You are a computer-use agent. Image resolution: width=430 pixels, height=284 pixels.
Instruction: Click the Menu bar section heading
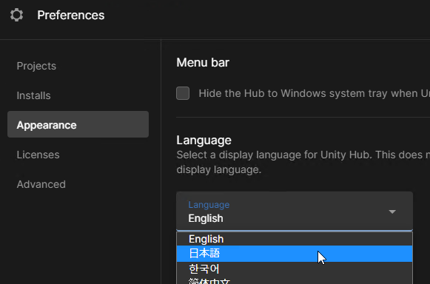tap(203, 63)
